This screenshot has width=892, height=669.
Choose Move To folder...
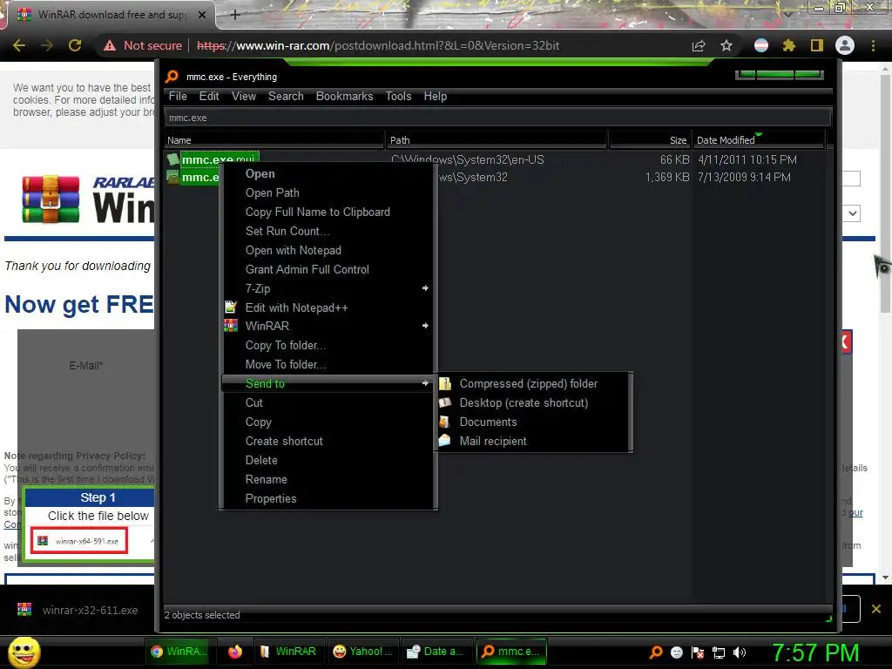coord(328,365)
